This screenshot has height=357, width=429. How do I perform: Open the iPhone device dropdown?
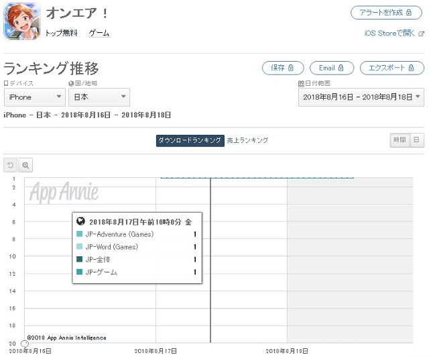tap(35, 97)
